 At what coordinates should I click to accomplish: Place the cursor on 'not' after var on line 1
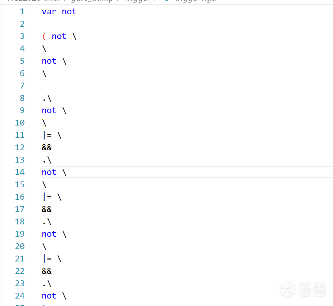tap(69, 12)
